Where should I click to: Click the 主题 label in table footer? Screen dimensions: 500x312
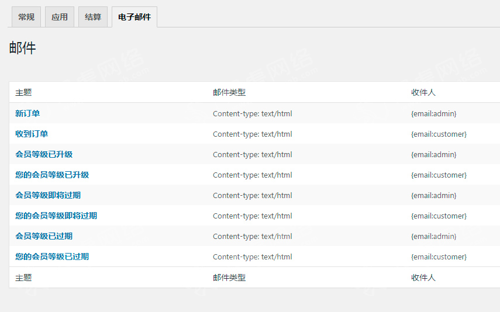23,278
